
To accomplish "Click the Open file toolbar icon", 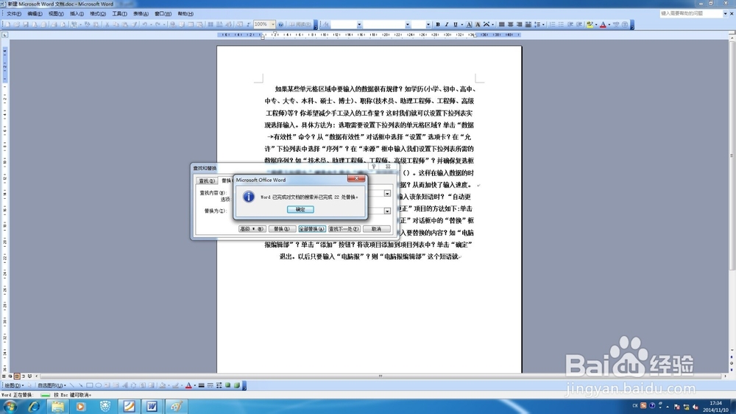I will point(17,24).
